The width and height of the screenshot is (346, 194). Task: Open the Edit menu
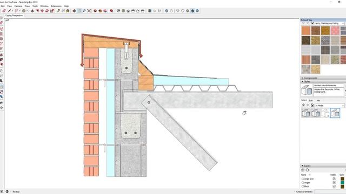[x=3, y=6]
